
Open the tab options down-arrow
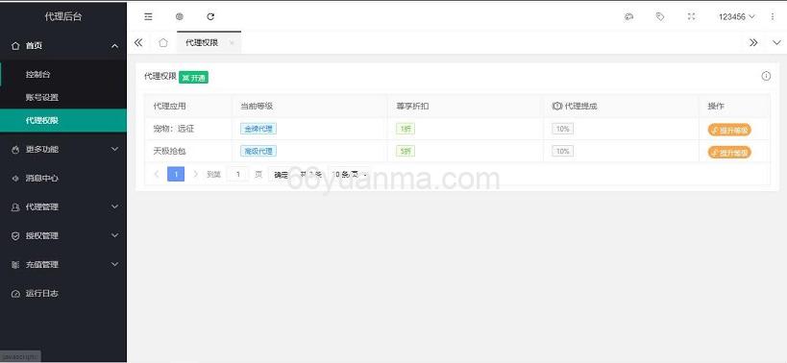tap(776, 42)
